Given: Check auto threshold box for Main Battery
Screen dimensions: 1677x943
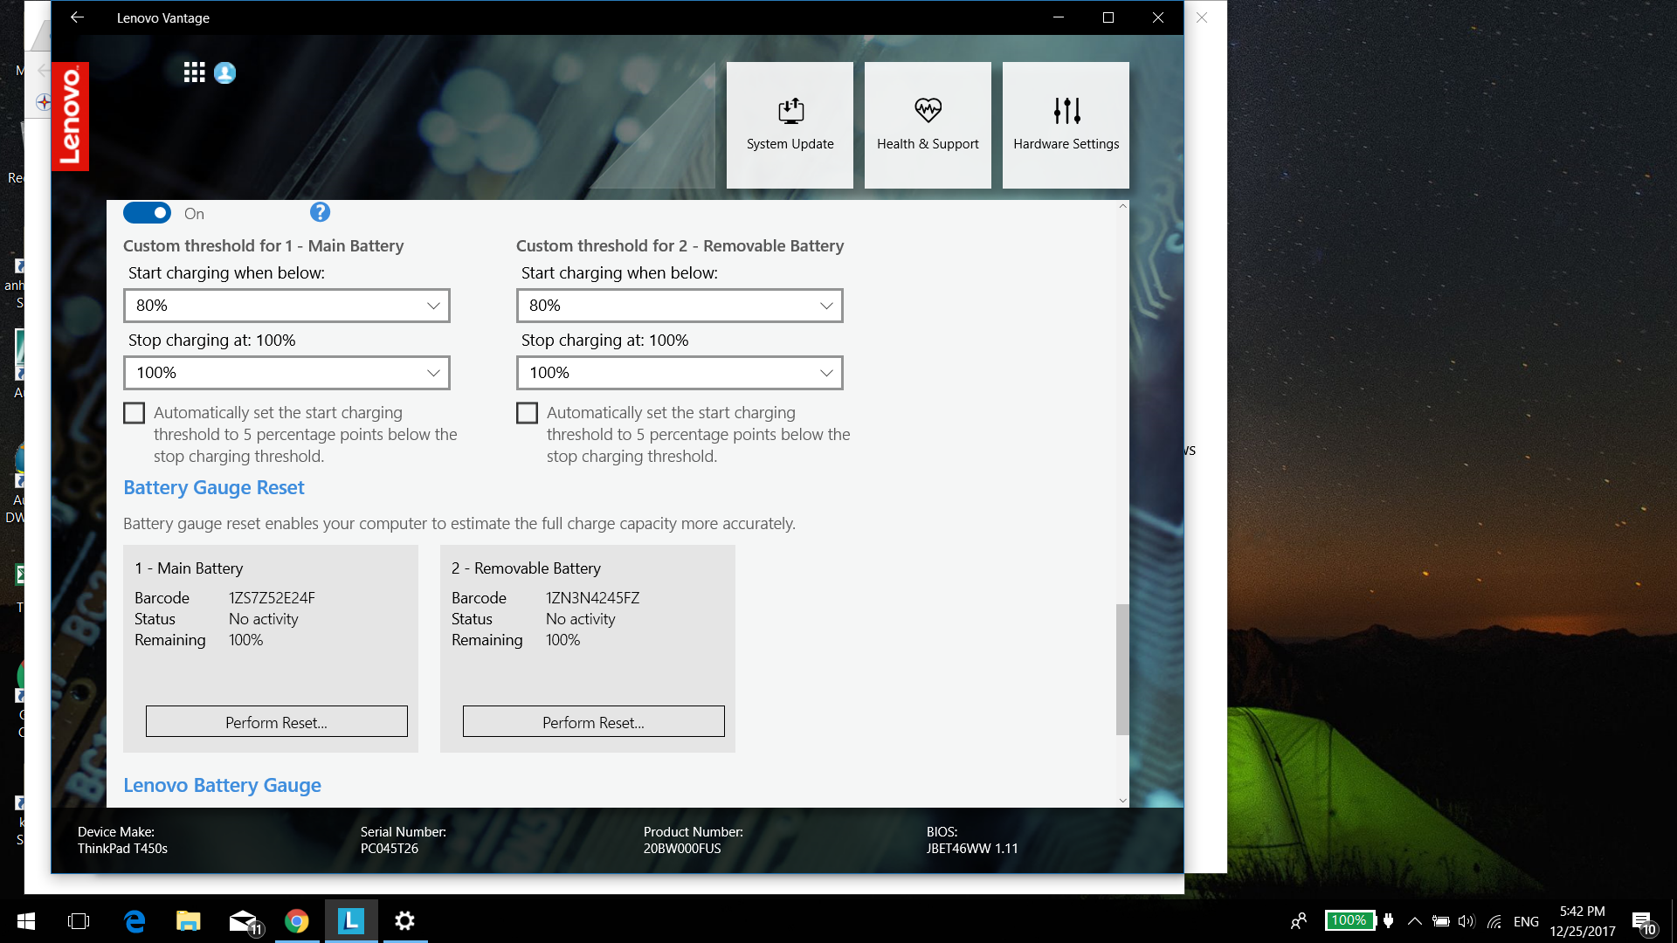Looking at the screenshot, I should (x=134, y=413).
